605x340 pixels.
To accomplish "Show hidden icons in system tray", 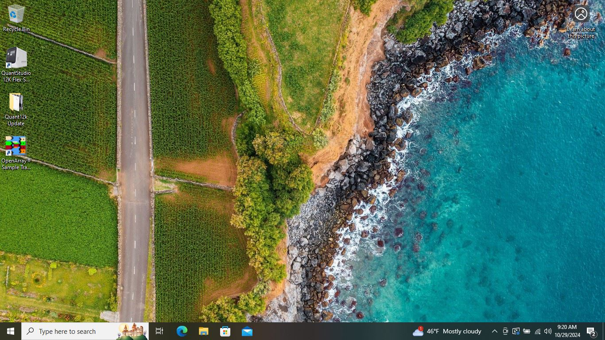I will (494, 331).
